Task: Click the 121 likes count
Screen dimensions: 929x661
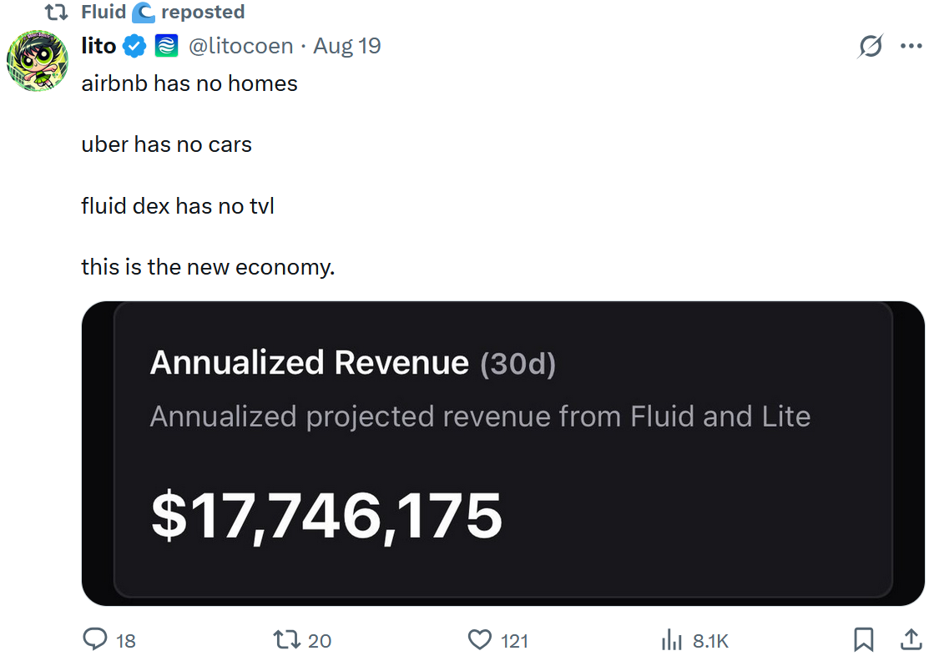Action: (x=515, y=640)
